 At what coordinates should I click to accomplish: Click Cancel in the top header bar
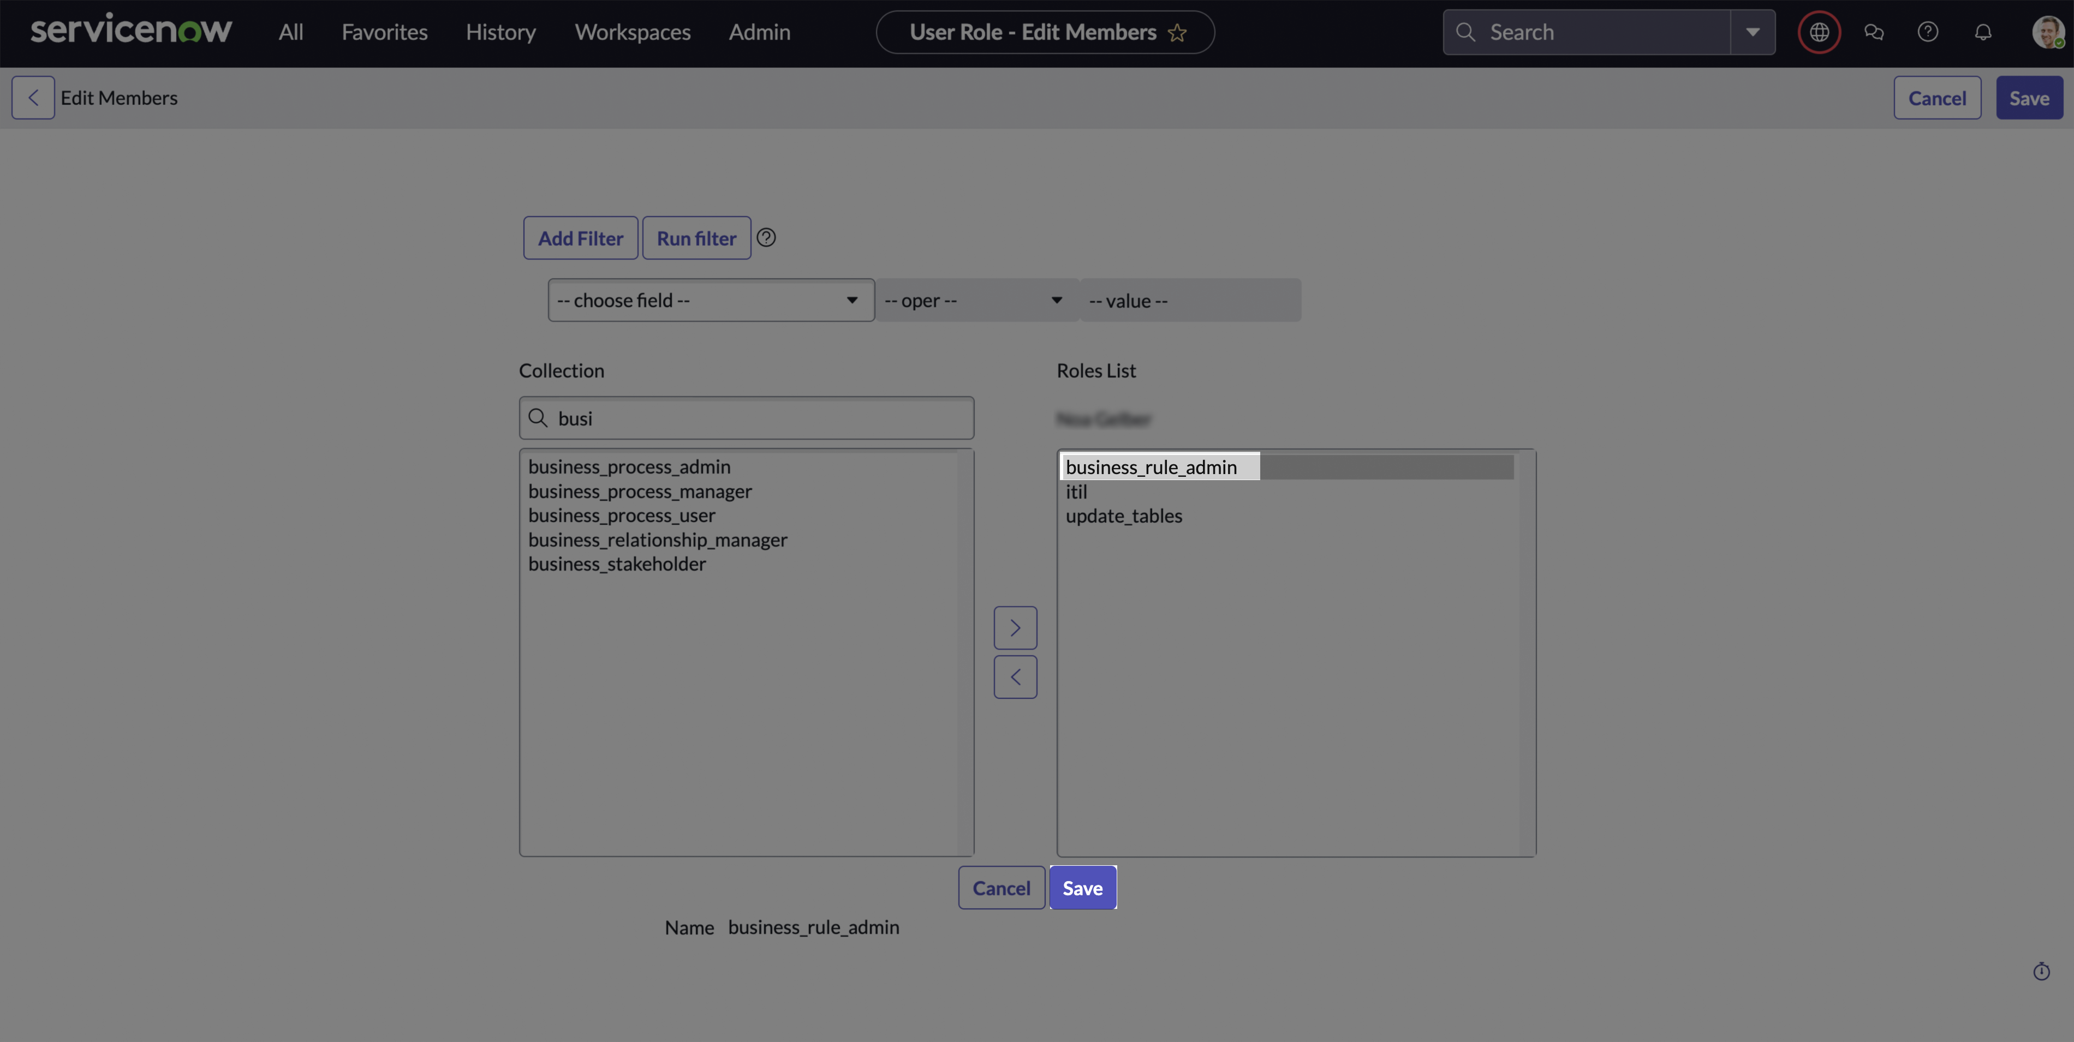[x=1937, y=97]
